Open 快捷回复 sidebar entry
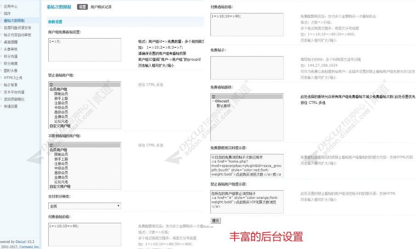 coord(11,107)
